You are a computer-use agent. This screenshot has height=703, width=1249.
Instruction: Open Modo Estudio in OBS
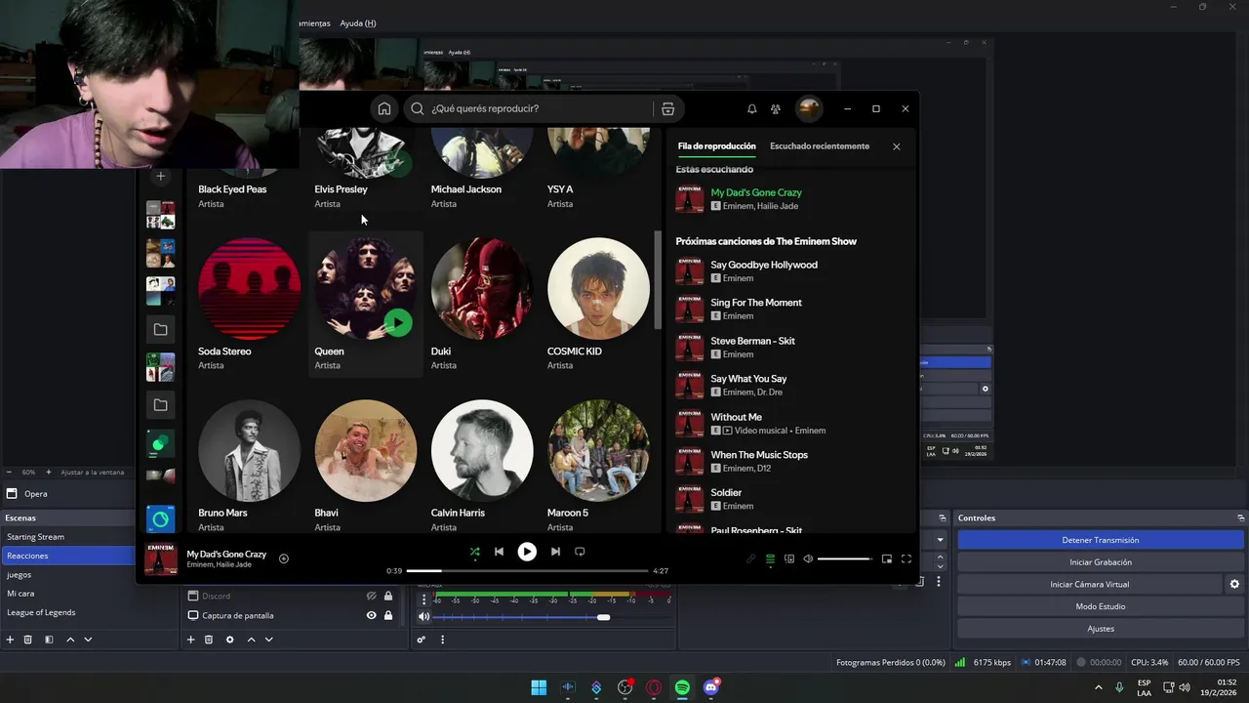click(x=1100, y=606)
